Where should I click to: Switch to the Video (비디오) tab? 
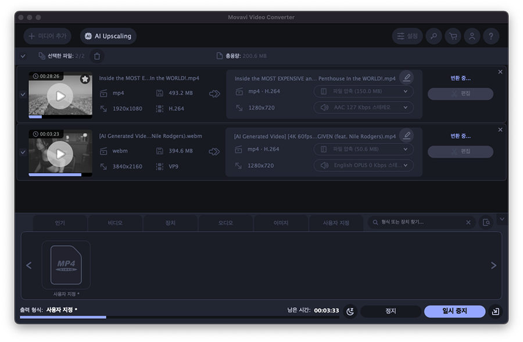point(115,223)
